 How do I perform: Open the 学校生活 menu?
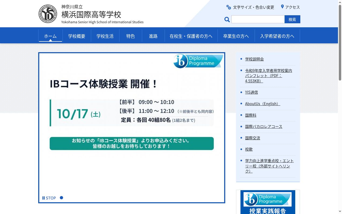coord(105,36)
